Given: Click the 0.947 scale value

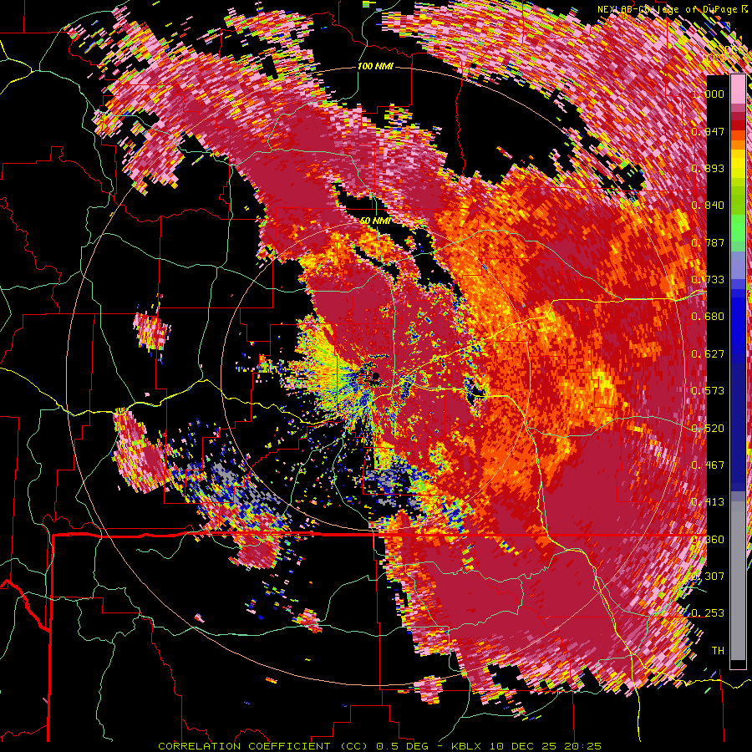Looking at the screenshot, I should 708,131.
